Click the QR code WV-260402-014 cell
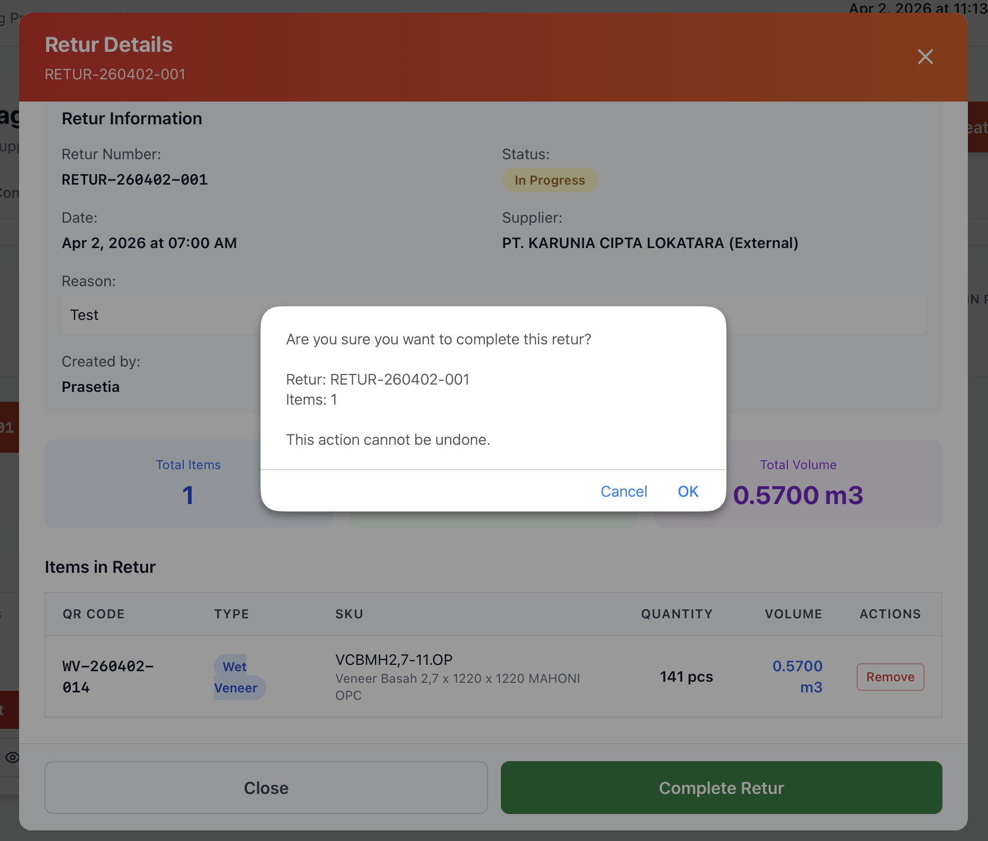Image resolution: width=988 pixels, height=841 pixels. [108, 677]
